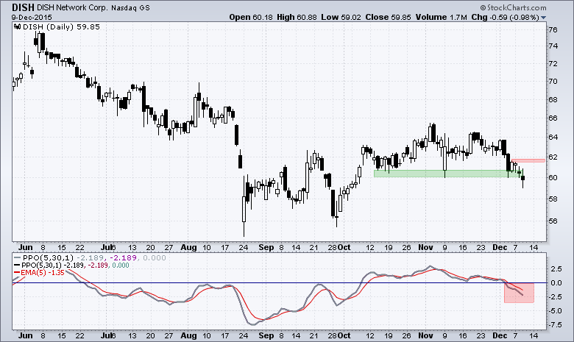
Task: Click the Close 59.85 value
Action: coord(388,17)
